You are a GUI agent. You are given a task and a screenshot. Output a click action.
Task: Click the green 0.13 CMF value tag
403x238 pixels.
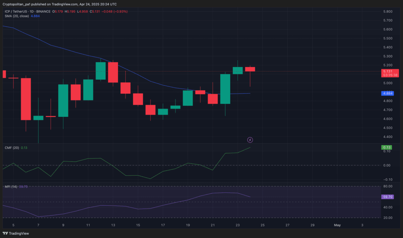coord(387,147)
